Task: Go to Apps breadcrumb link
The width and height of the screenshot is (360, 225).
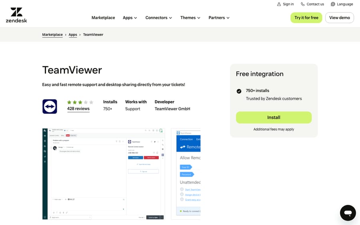Action: [73, 35]
